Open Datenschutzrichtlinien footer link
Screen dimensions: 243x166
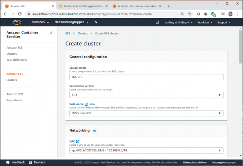[195, 162]
